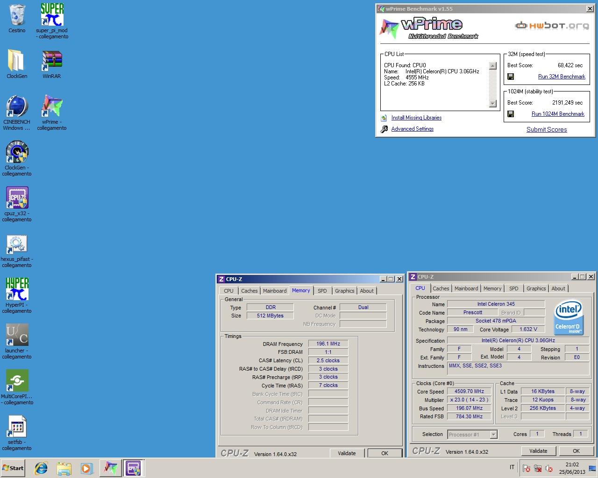Run the 32M Benchmark
Image resolution: width=598 pixels, height=478 pixels.
[562, 77]
